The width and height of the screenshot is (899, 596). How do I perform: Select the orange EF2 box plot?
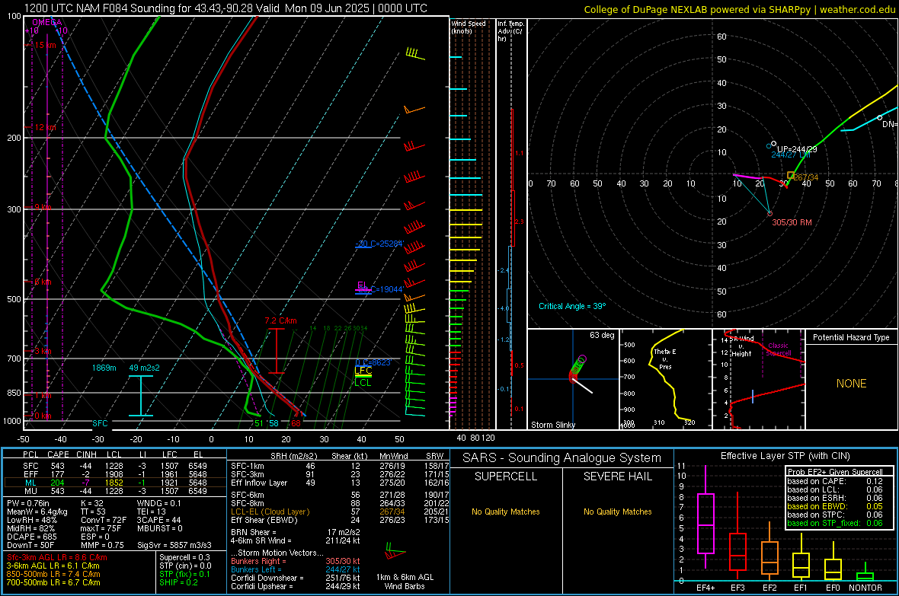click(x=769, y=551)
